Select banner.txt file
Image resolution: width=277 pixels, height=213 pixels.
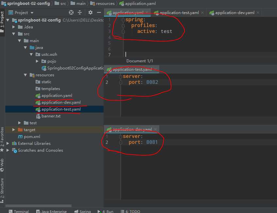[x=51, y=116]
